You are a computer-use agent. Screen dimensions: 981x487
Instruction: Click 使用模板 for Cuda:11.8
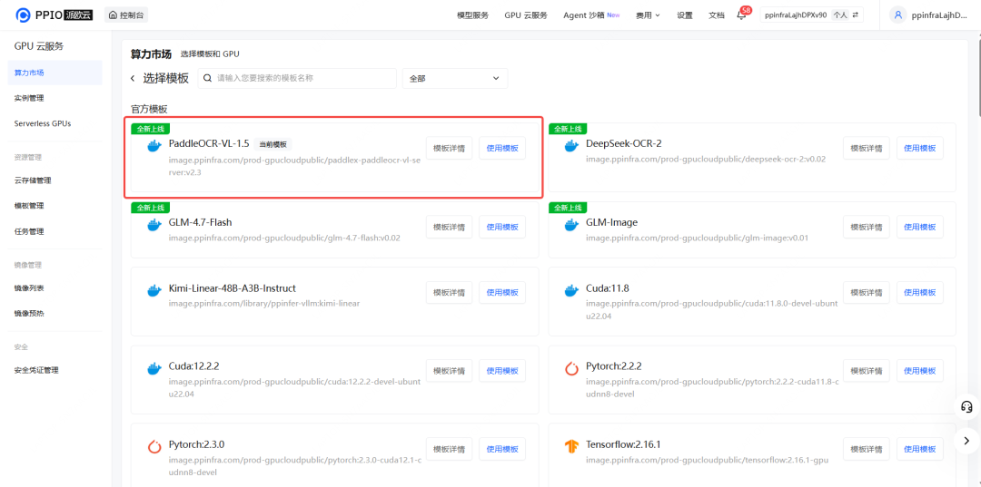919,292
